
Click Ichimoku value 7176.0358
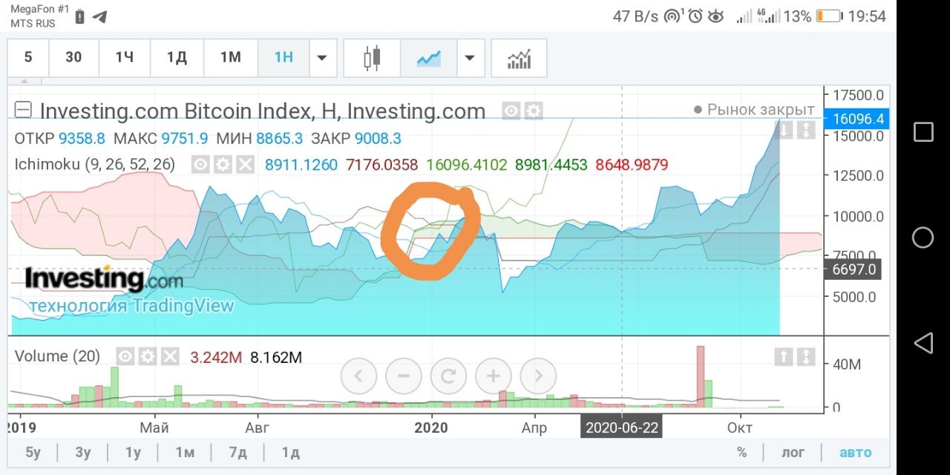(x=382, y=164)
